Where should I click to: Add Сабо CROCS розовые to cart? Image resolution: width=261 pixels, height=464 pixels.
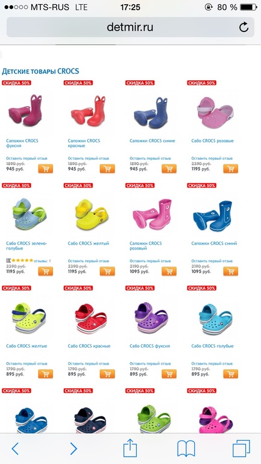click(x=230, y=169)
